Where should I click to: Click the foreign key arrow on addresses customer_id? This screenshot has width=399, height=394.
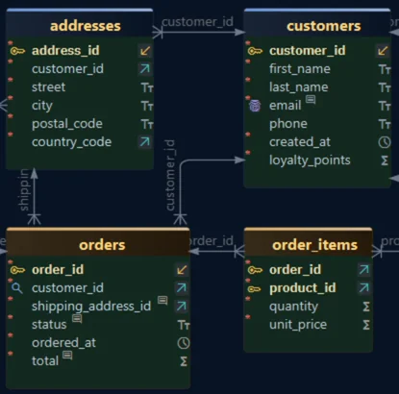click(145, 69)
